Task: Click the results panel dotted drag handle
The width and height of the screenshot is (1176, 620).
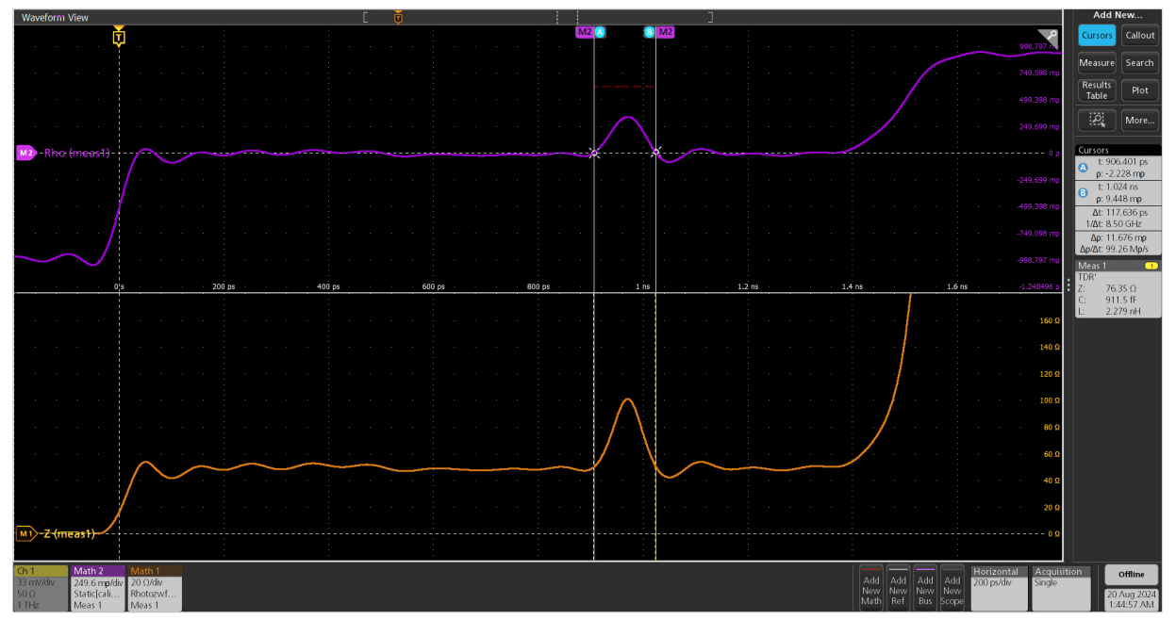Action: click(x=1068, y=286)
